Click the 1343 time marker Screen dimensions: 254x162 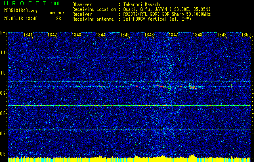(x=76, y=35)
